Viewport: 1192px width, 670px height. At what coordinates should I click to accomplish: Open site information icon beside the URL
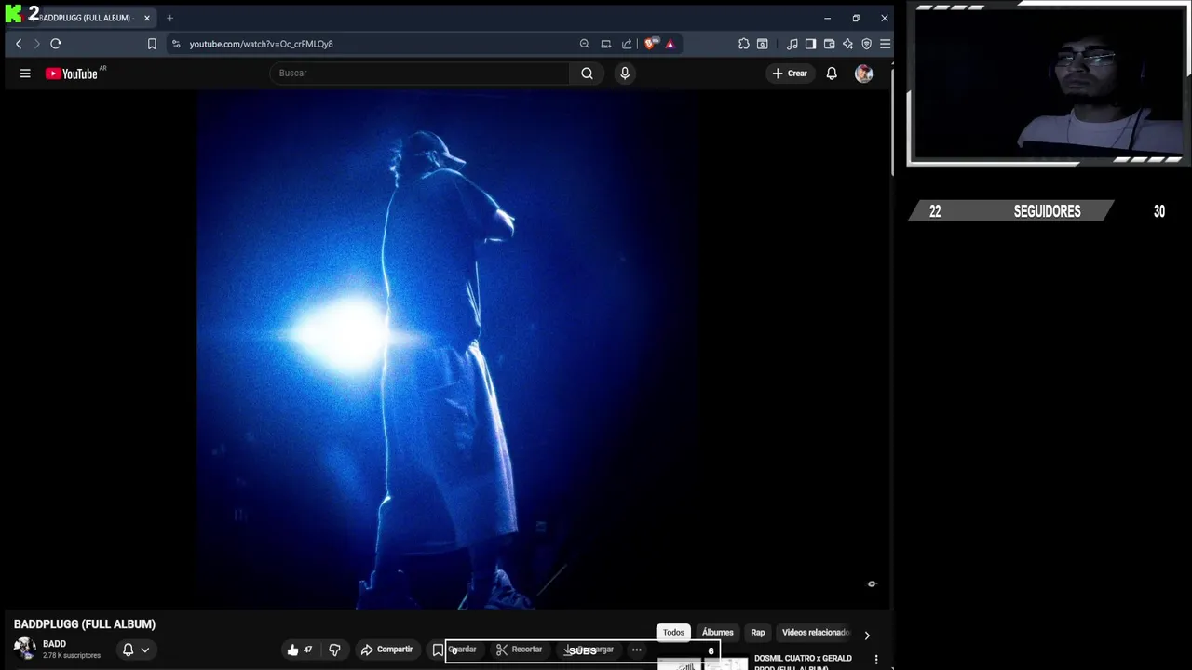point(176,44)
